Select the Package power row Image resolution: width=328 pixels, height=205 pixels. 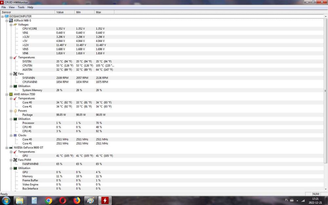(162, 115)
